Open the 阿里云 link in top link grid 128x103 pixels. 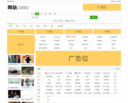pyautogui.click(x=113, y=44)
